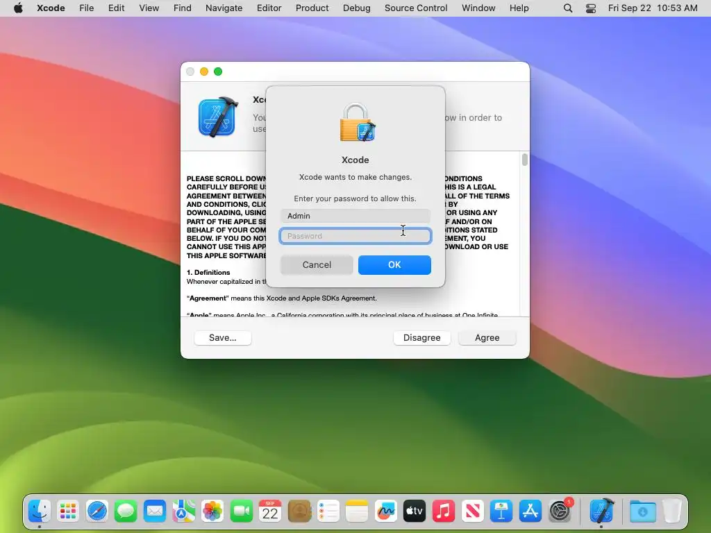This screenshot has width=711, height=533.
Task: Zoom the license window with green button
Action: click(x=218, y=71)
